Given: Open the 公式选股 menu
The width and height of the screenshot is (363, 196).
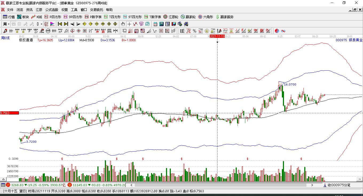Looking at the screenshot, I should [52, 10].
